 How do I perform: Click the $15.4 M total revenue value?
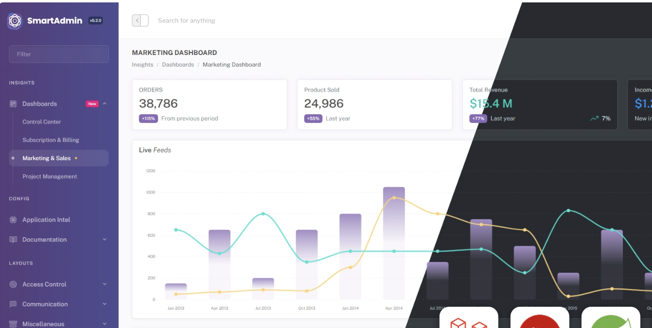point(491,103)
